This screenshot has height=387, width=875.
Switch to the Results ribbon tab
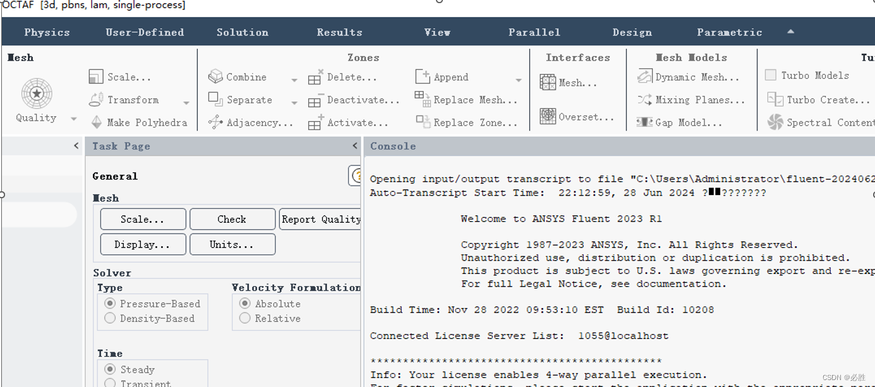click(339, 32)
